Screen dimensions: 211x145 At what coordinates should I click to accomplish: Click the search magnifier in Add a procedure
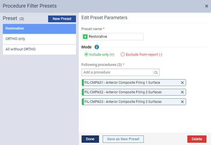point(156,72)
